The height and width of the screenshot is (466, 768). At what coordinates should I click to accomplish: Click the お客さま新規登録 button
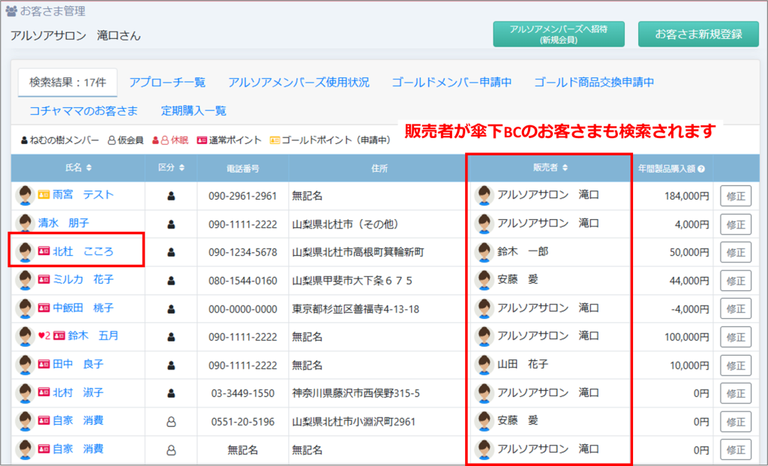coord(698,35)
